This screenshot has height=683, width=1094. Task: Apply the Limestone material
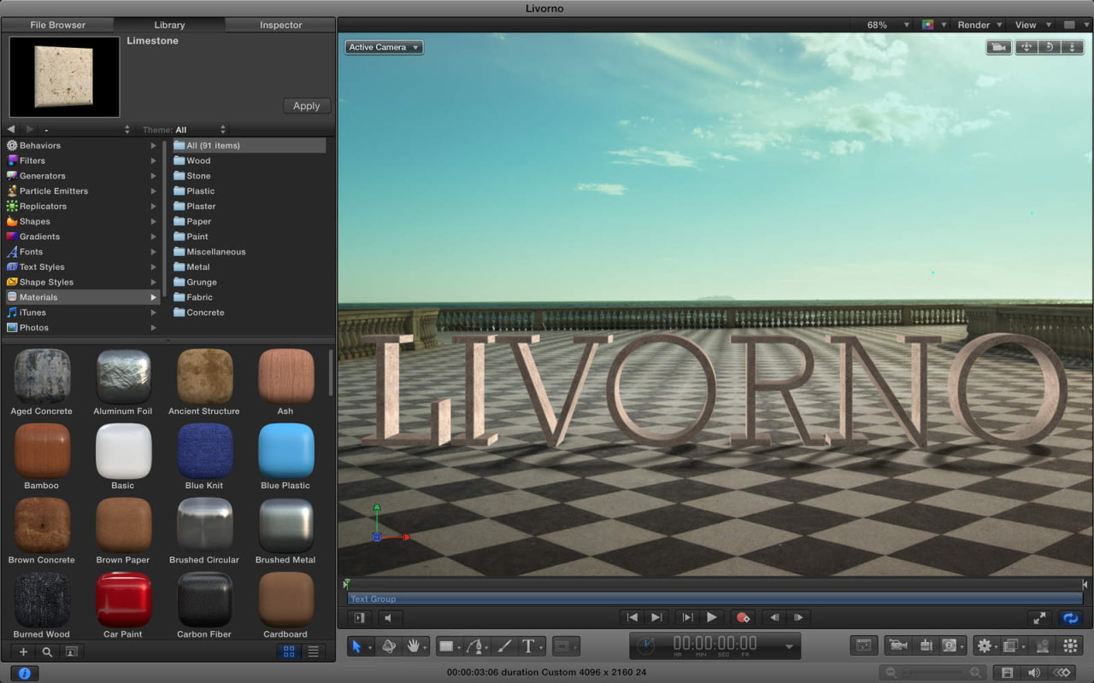[x=306, y=105]
